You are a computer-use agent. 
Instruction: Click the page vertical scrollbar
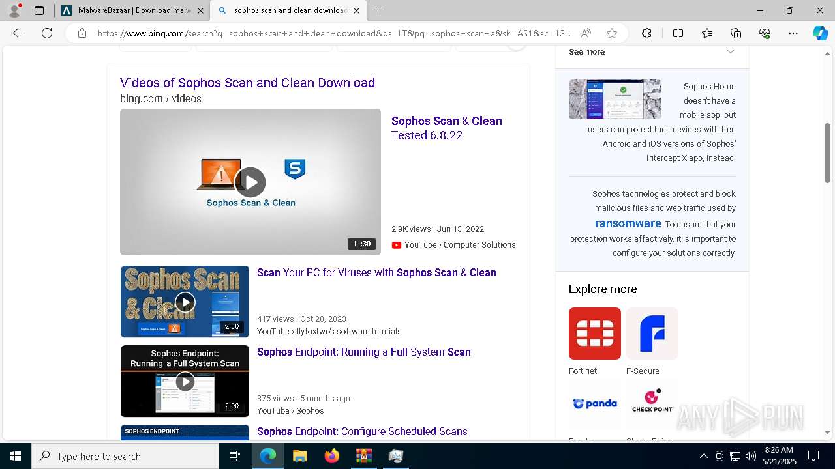tap(828, 153)
